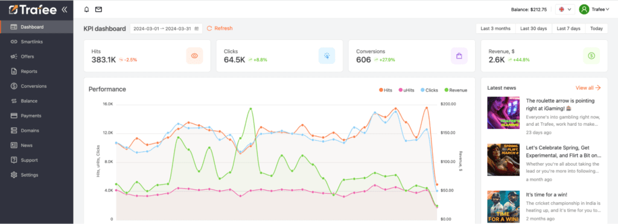Click the iGaming news thumbnail
This screenshot has height=224, width=618.
(x=503, y=113)
